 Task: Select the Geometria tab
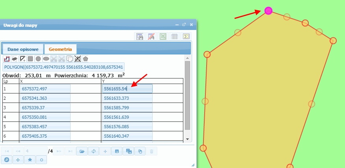[x=60, y=49]
